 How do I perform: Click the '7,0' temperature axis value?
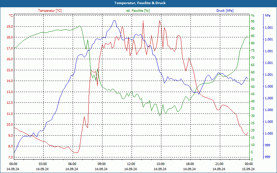tap(11, 157)
